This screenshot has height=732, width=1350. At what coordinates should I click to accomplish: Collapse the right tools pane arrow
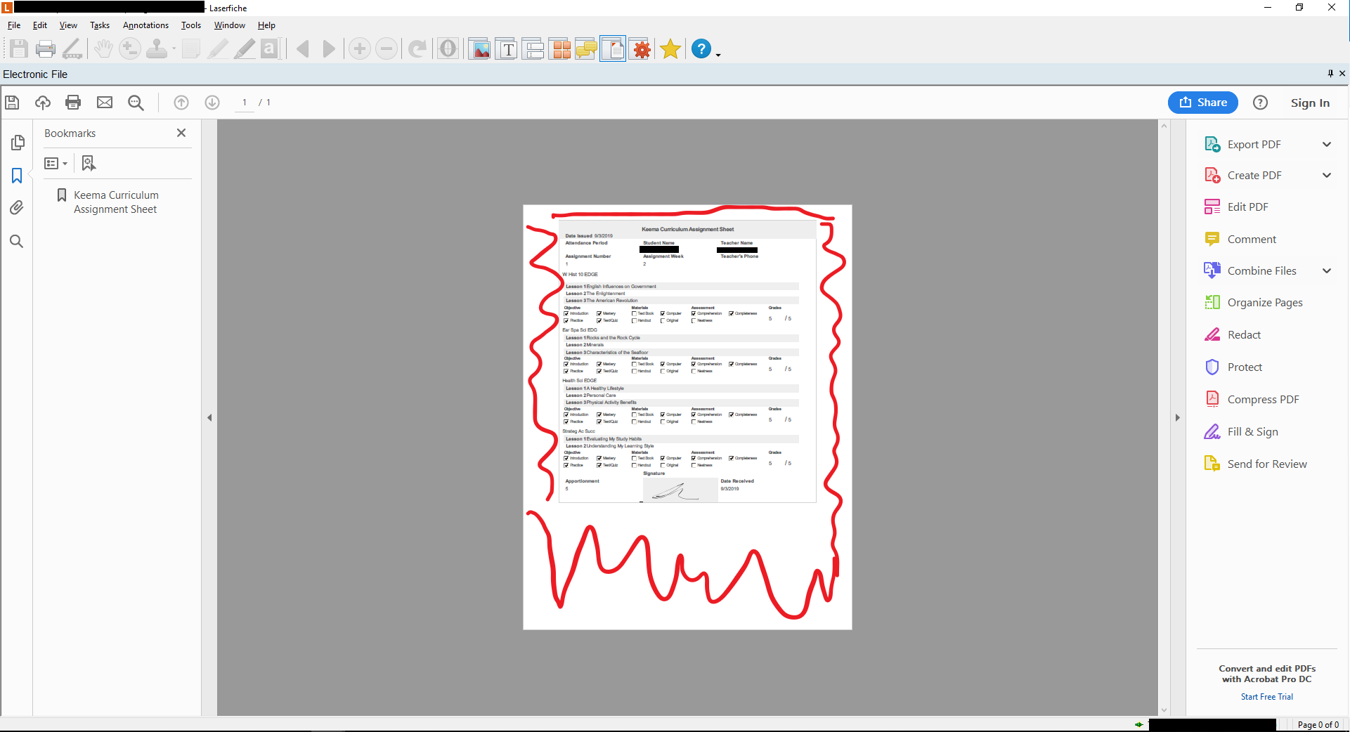[1178, 418]
